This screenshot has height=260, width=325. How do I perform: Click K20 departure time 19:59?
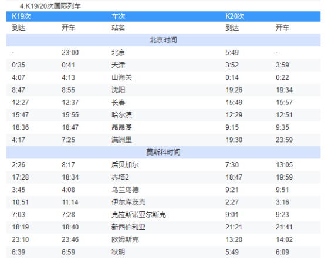284,177
